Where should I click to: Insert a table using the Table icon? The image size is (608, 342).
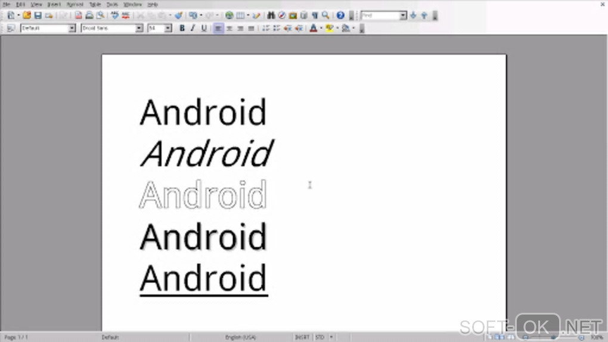click(x=240, y=15)
